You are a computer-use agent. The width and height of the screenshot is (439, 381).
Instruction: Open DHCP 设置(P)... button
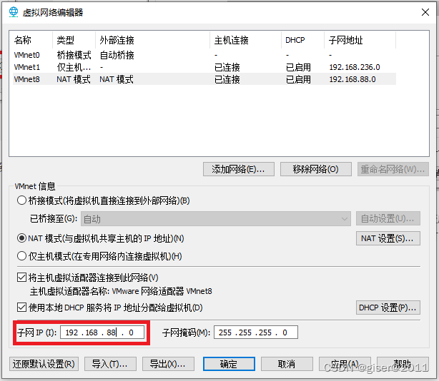click(388, 308)
